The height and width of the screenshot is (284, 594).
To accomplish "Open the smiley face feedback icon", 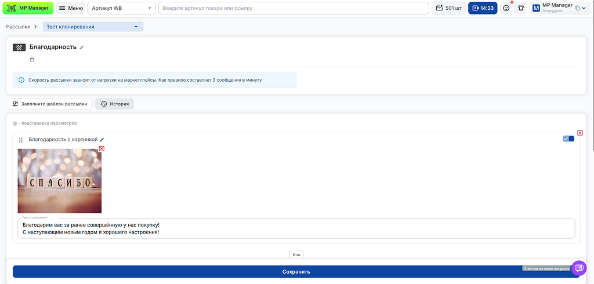I will coord(506,8).
